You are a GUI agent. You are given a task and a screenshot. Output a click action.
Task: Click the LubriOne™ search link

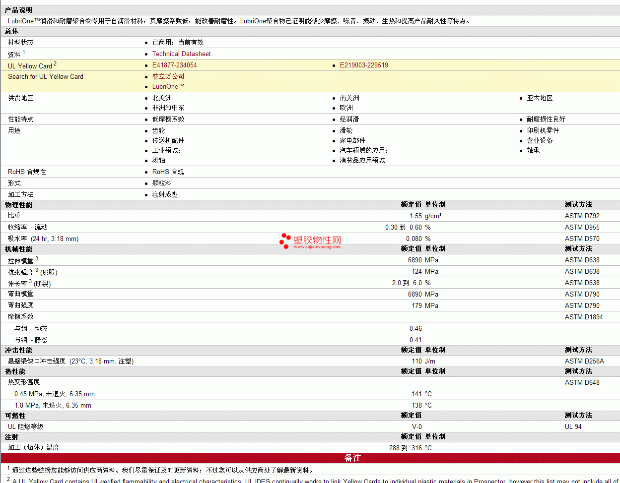(168, 86)
